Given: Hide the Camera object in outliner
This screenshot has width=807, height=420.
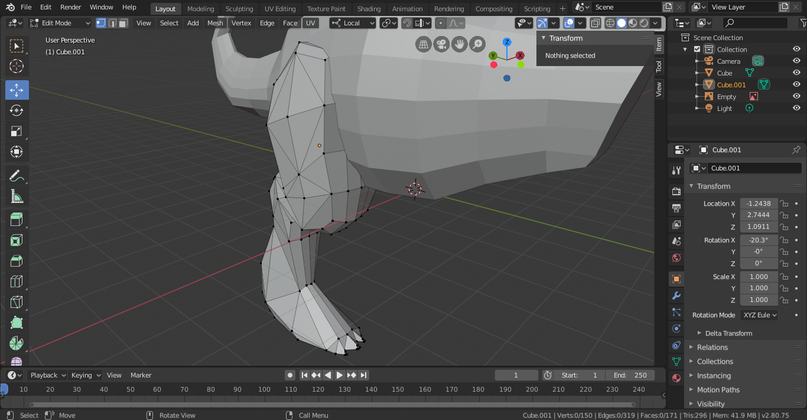Looking at the screenshot, I should click(796, 61).
